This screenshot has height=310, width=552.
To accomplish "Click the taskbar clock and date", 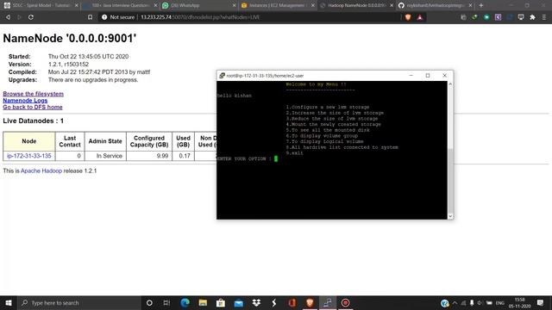I will [x=519, y=302].
